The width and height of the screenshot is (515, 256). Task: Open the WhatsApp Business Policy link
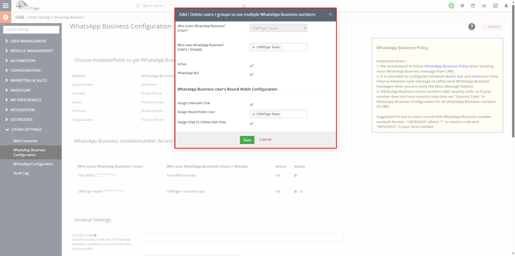[446, 66]
